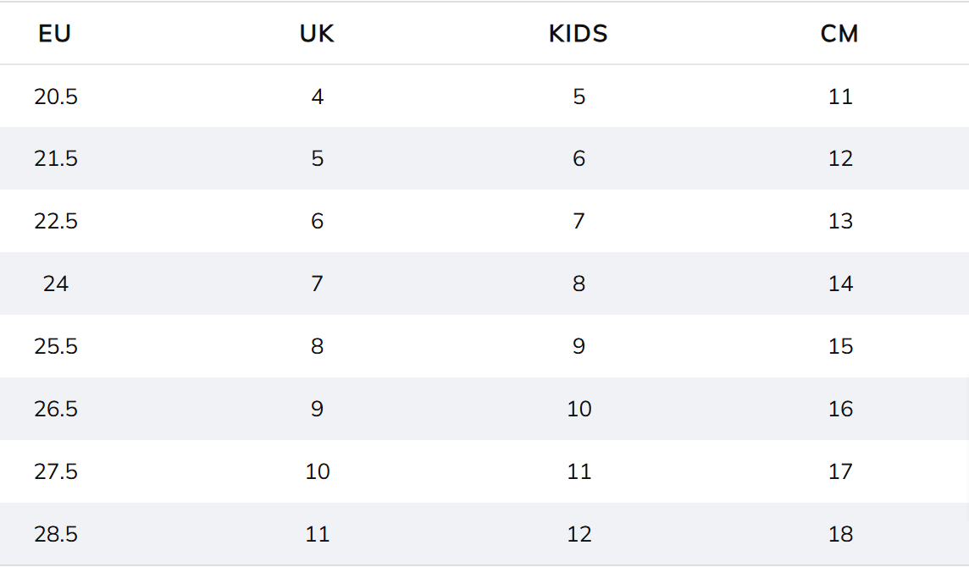Click the EU column header

pyautogui.click(x=55, y=33)
